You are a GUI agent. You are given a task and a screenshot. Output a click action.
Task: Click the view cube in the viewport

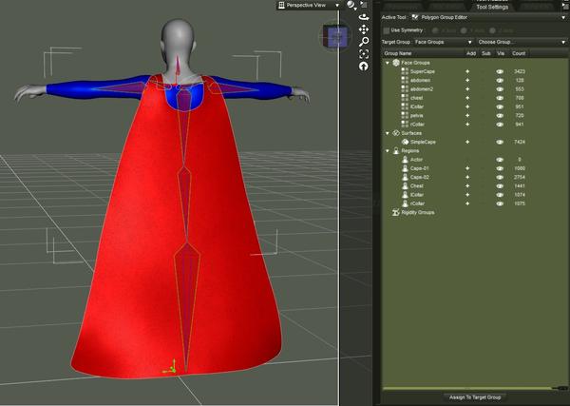[x=336, y=36]
